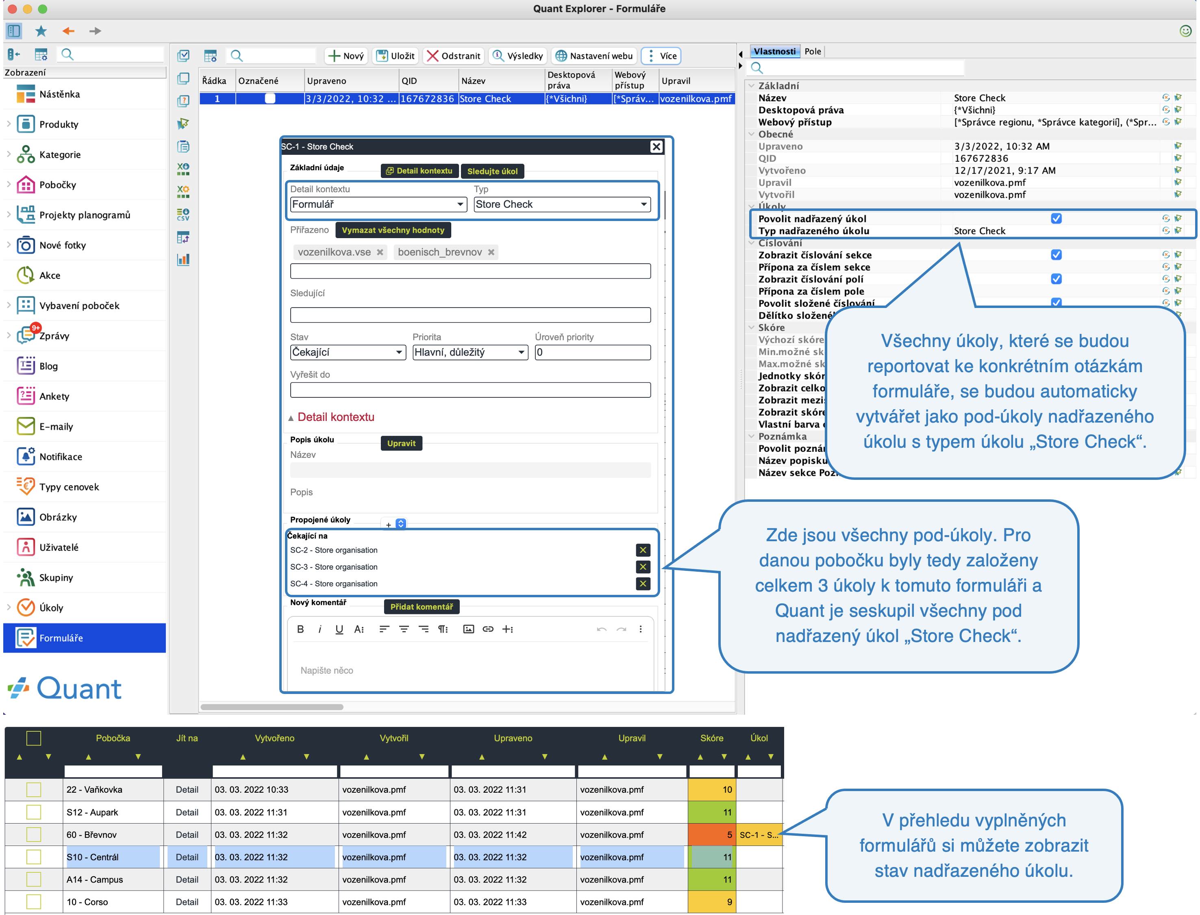This screenshot has height=915, width=1200.
Task: Toggle Zobrazit číslování sekce checkbox
Action: click(1056, 255)
